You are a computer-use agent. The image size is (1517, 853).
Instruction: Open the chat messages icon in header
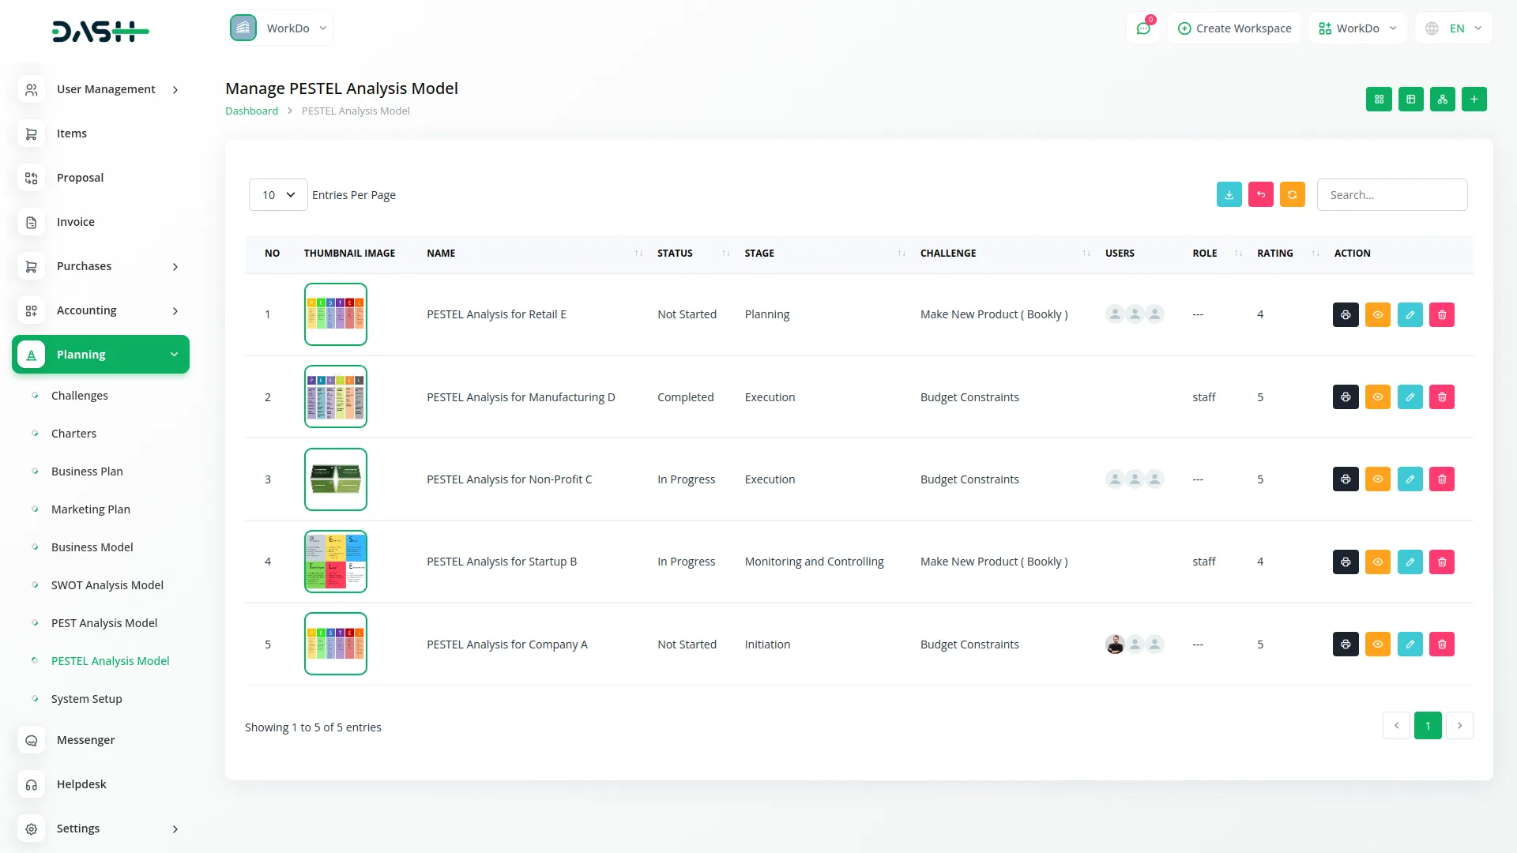click(x=1142, y=28)
